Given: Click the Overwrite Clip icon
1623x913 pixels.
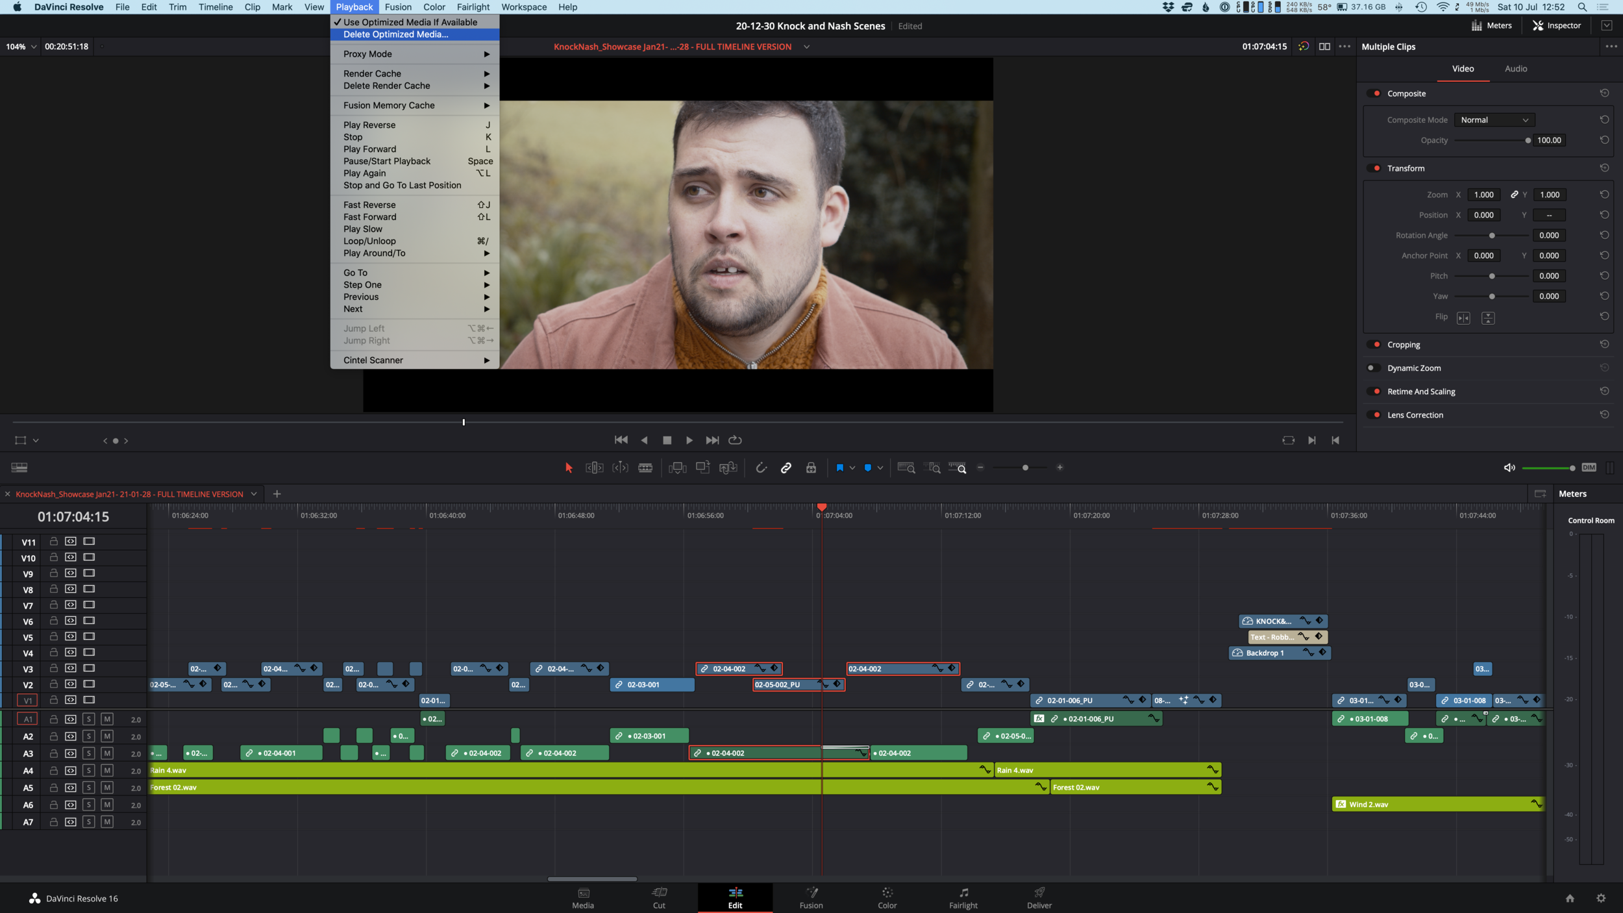Looking at the screenshot, I should 702,468.
